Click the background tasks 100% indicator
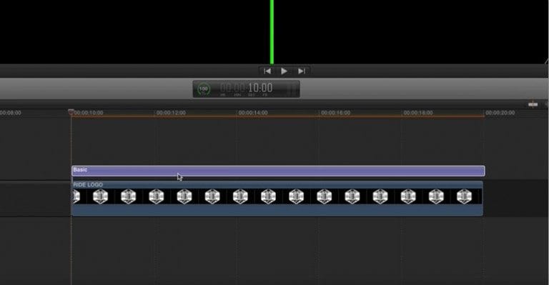The height and width of the screenshot is (285, 549). [204, 89]
